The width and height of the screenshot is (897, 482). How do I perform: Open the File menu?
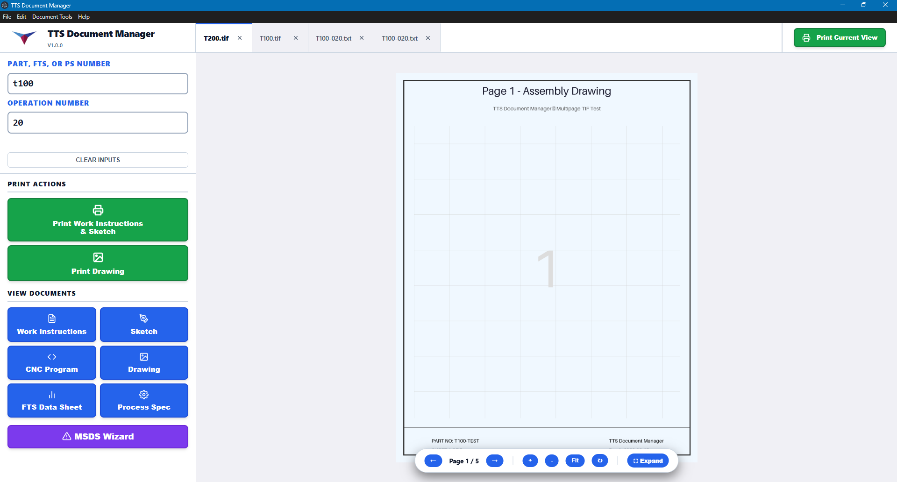pos(7,17)
